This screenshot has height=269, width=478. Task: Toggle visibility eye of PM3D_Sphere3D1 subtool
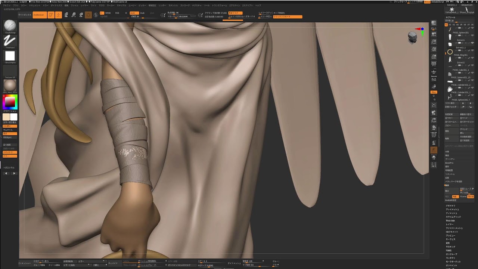472,28
